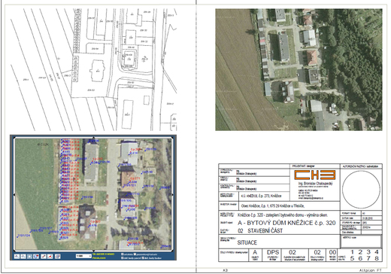Click the orange CH3 company logo
The image size is (391, 274).
pyautogui.click(x=314, y=175)
